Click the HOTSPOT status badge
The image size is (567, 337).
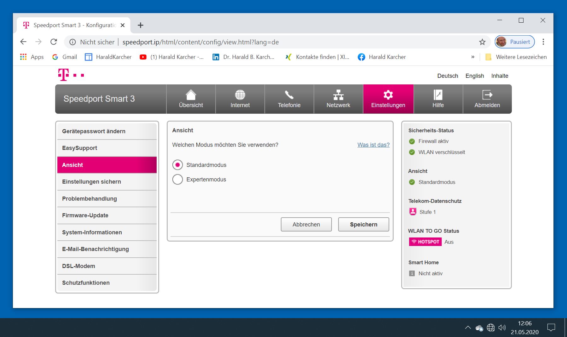pos(425,242)
